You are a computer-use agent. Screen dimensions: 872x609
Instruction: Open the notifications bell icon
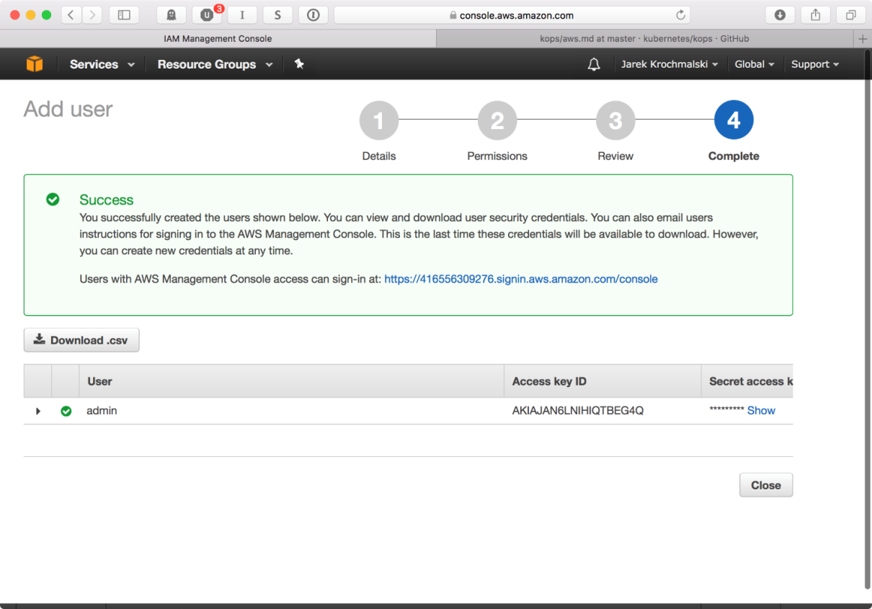tap(594, 64)
